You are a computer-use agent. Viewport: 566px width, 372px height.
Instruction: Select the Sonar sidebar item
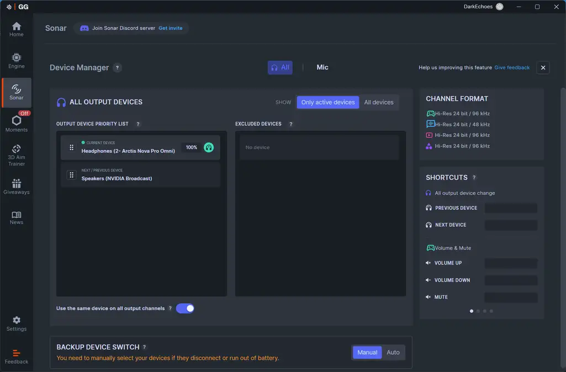click(x=16, y=92)
